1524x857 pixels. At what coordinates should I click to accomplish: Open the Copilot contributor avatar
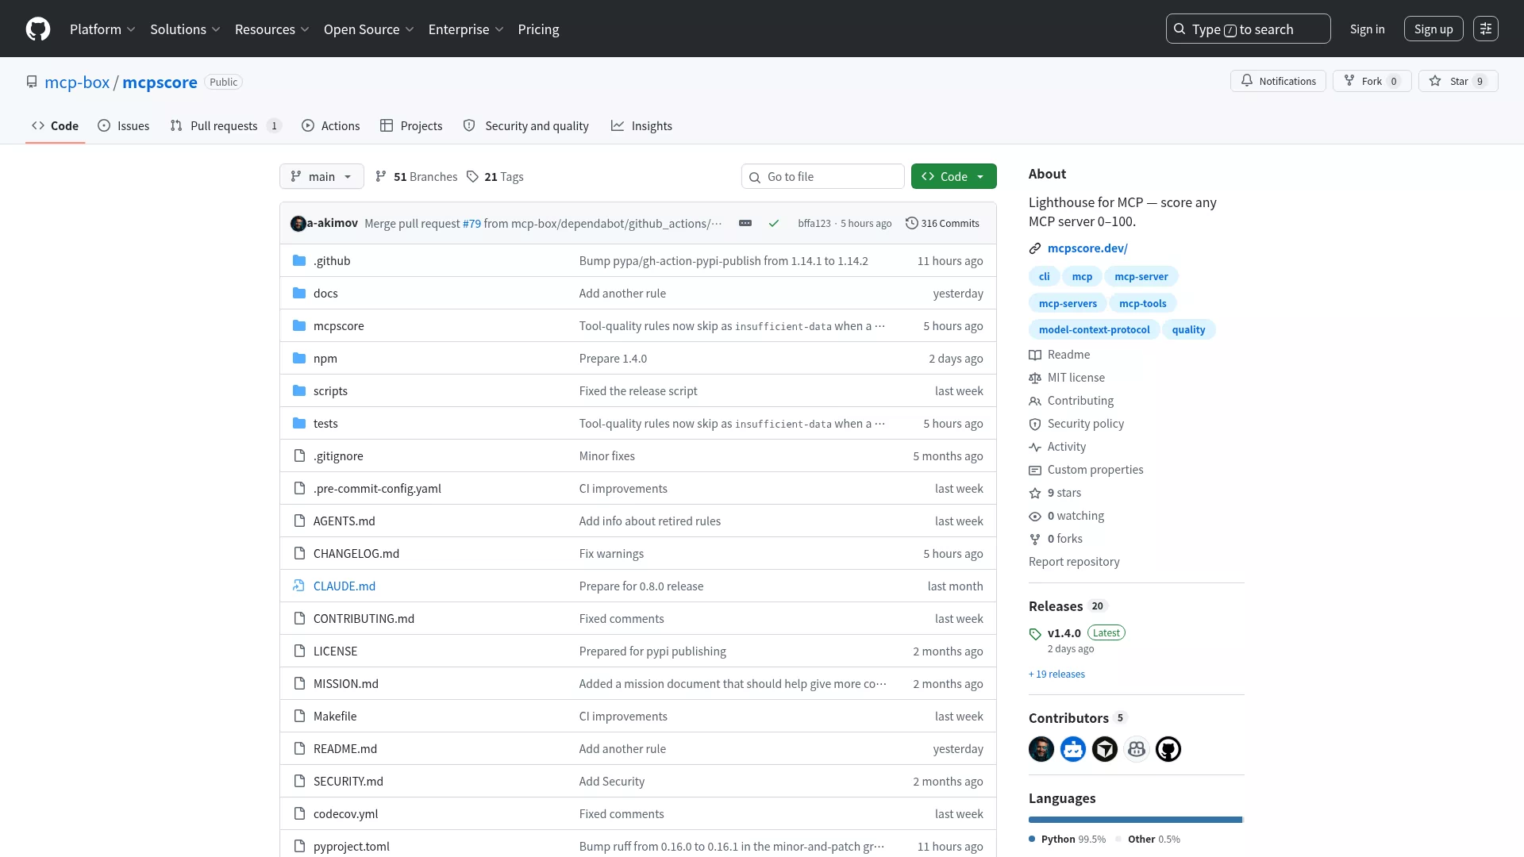pyautogui.click(x=1137, y=749)
